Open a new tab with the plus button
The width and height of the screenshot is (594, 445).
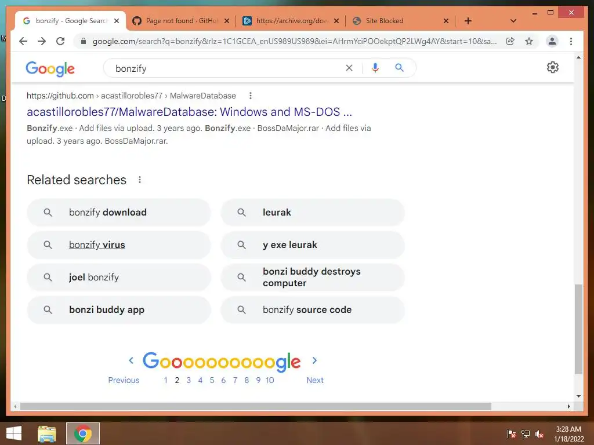468,21
